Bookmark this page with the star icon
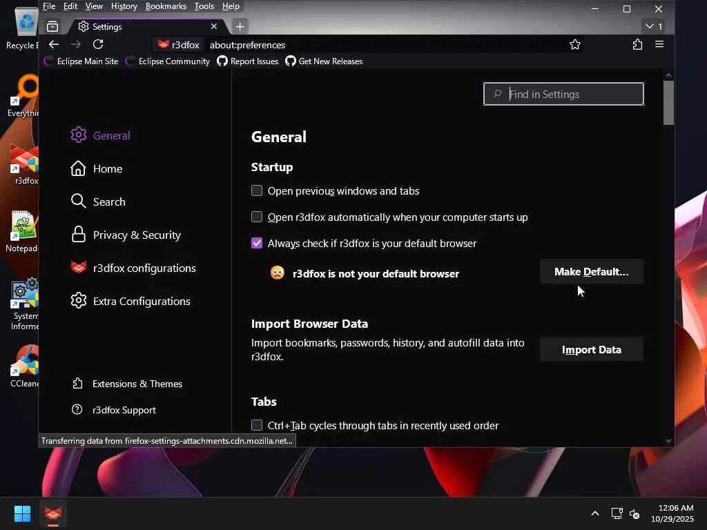 click(575, 45)
